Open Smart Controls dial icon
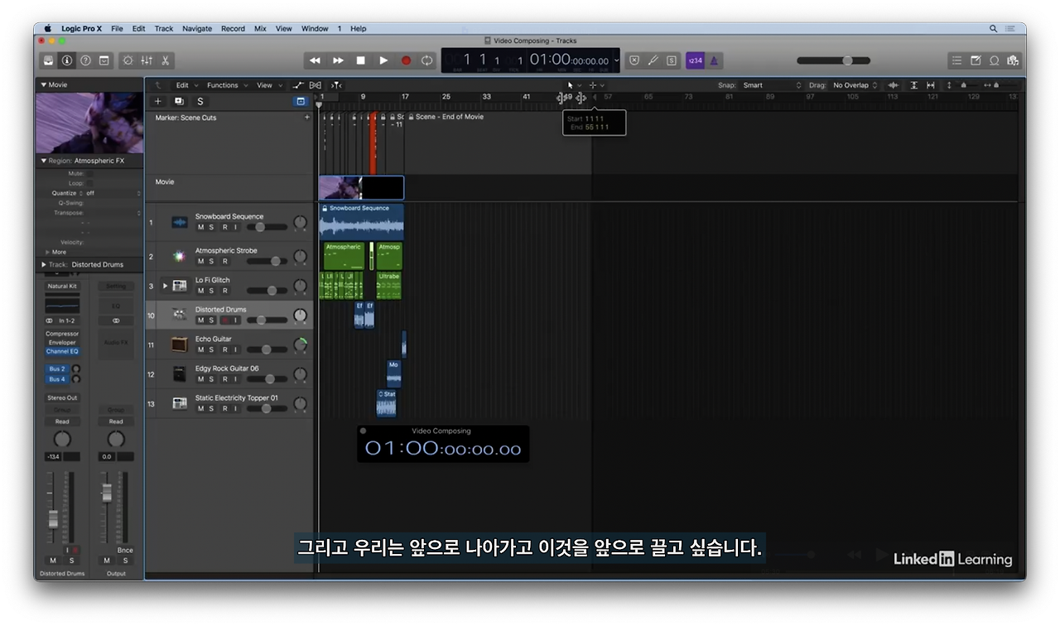 [128, 60]
